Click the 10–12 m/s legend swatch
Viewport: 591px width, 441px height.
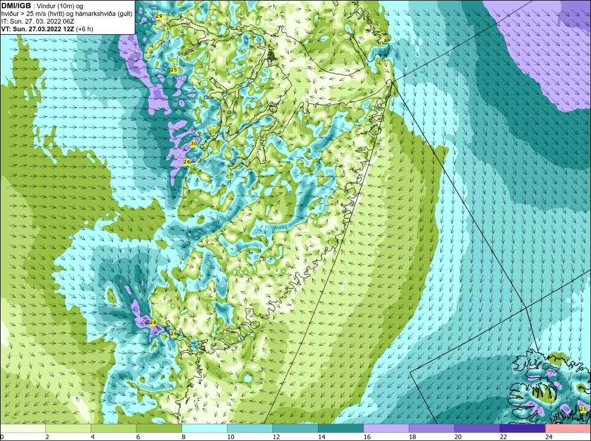click(250, 428)
